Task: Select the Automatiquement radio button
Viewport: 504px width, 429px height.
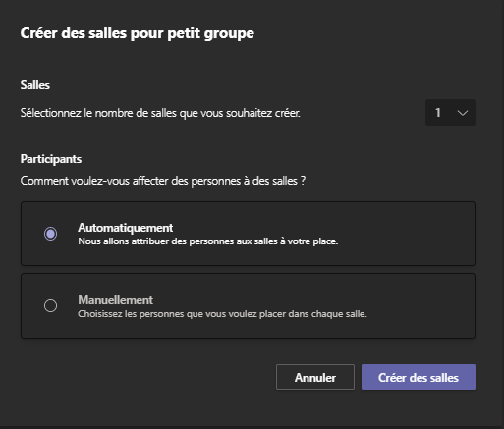Action: (x=50, y=234)
